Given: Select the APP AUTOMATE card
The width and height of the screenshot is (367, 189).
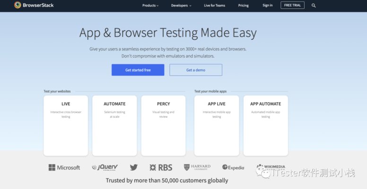Looking at the screenshot, I should [x=265, y=125].
